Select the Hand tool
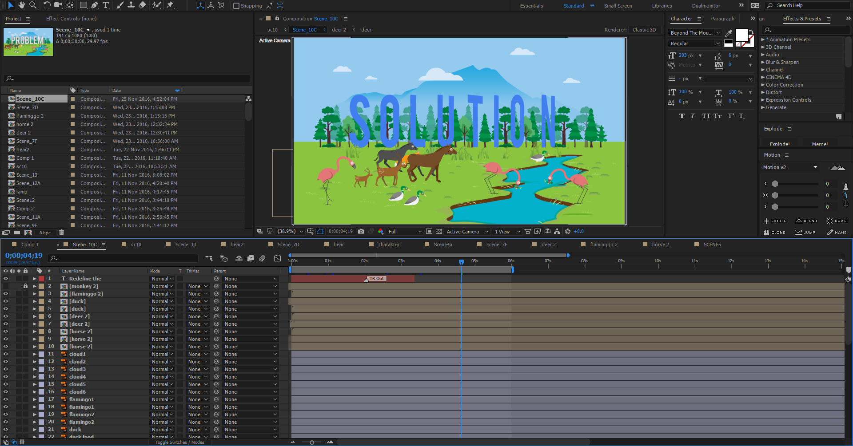This screenshot has width=853, height=446. [22, 5]
